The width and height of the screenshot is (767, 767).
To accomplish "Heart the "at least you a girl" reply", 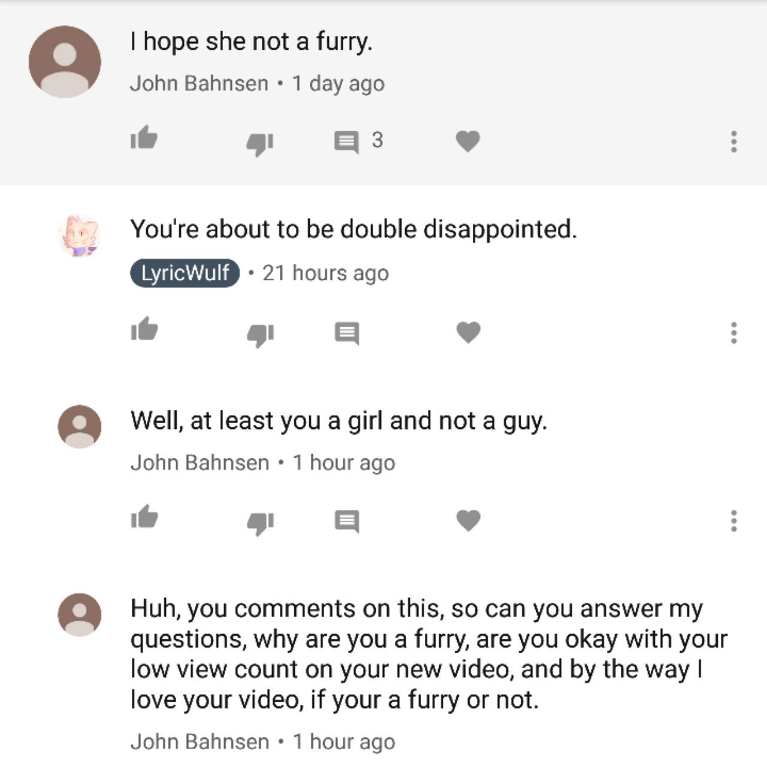I will [x=468, y=520].
